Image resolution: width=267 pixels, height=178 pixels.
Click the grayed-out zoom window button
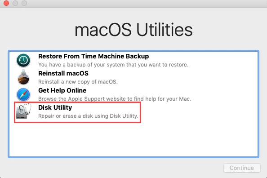tap(24, 3)
